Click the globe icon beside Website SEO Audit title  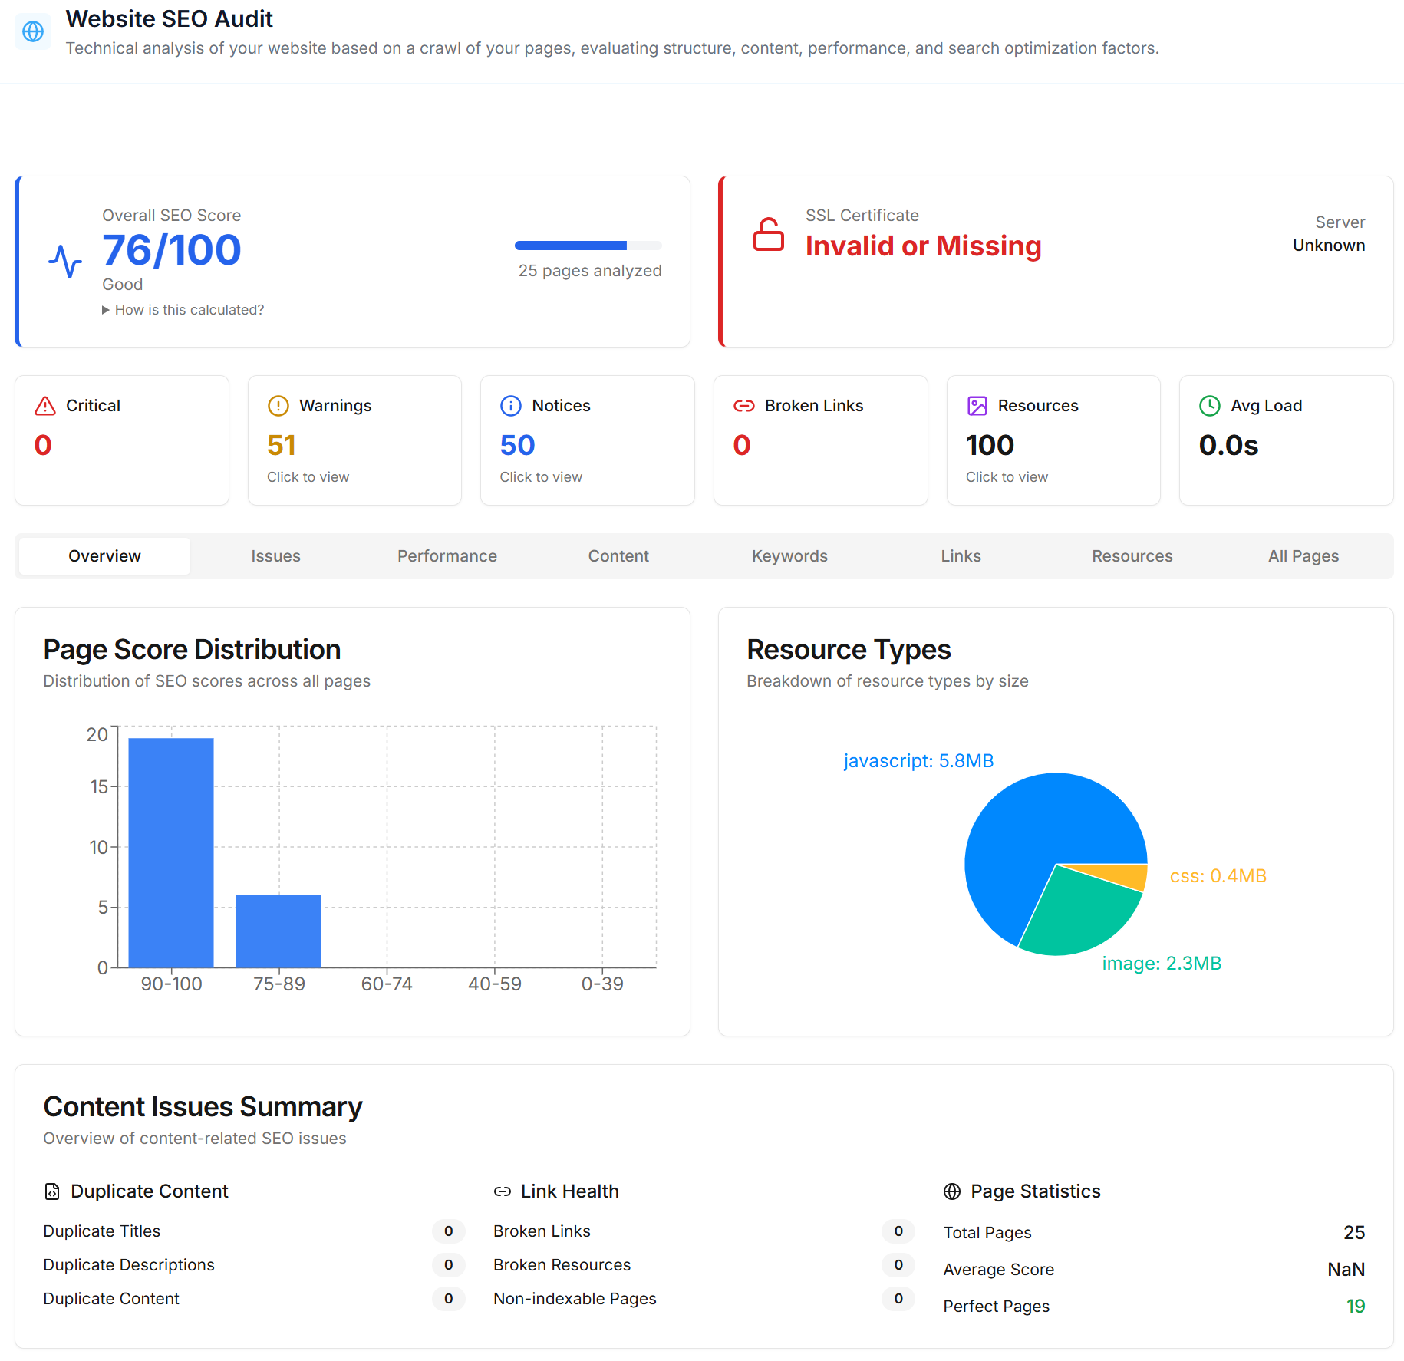tap(32, 31)
